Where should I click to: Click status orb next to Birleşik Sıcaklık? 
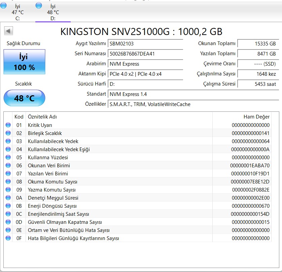tap(8, 133)
